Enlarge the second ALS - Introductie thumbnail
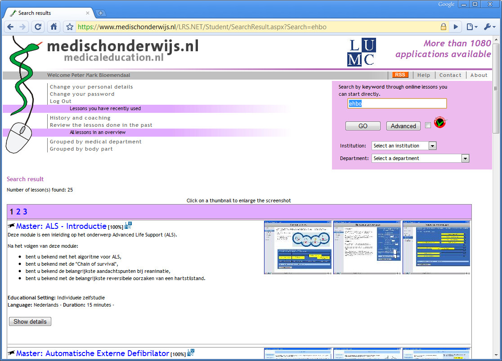The width and height of the screenshot is (502, 361). 367,247
